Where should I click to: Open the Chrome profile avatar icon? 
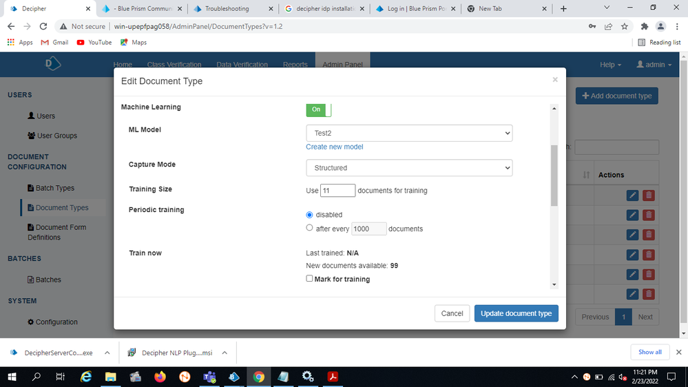tap(660, 26)
